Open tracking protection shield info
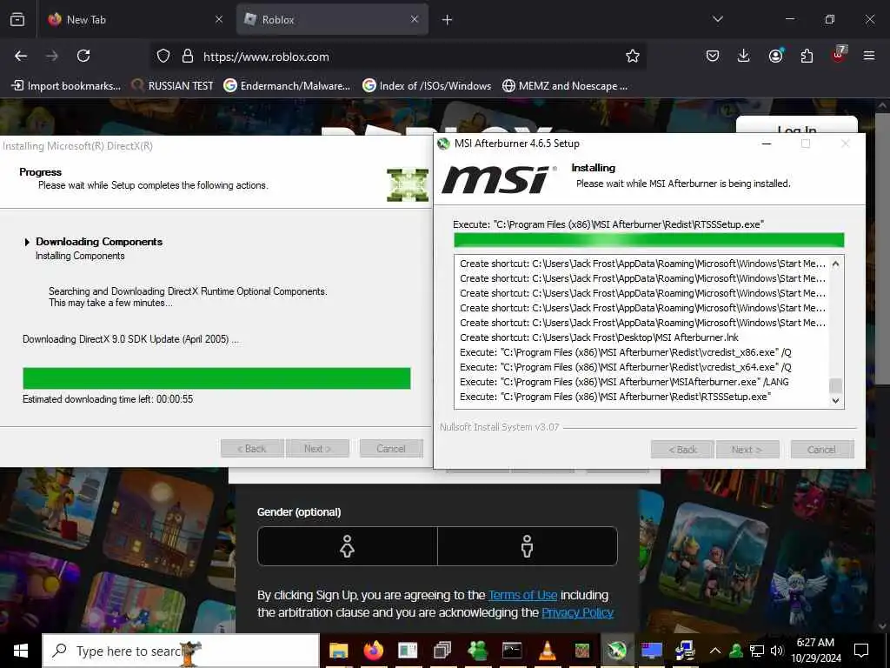Image resolution: width=890 pixels, height=668 pixels. (x=163, y=57)
